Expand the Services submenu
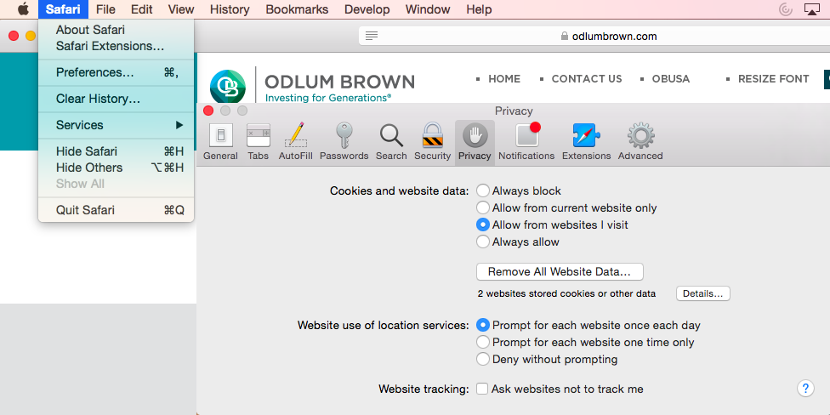This screenshot has height=415, width=830. tap(117, 125)
